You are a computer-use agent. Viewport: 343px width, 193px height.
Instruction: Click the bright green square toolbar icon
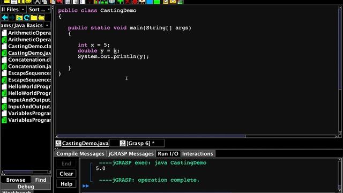(x=157, y=2)
